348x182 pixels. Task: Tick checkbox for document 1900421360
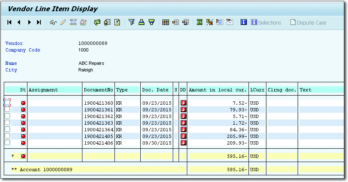[7, 103]
